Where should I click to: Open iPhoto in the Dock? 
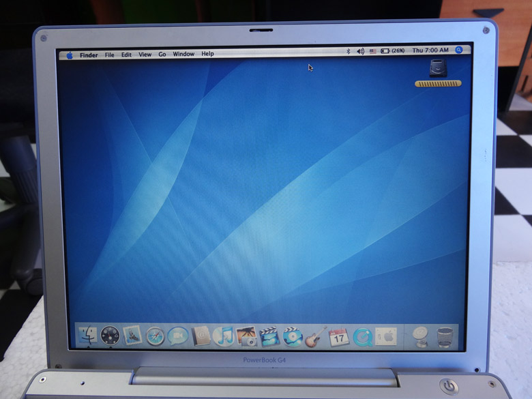click(x=247, y=336)
